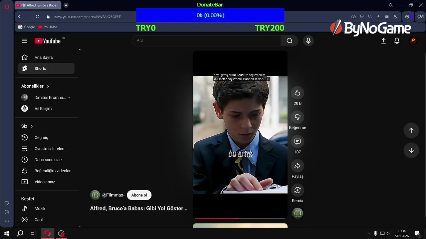The width and height of the screenshot is (426, 239).
Task: Open Müzik under Keşfet
Action: click(46, 208)
